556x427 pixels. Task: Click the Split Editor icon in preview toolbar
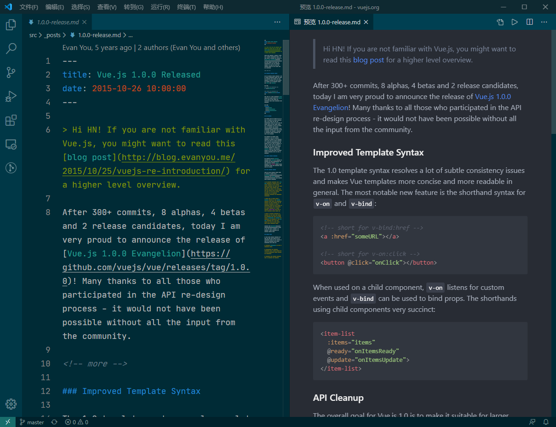(529, 22)
